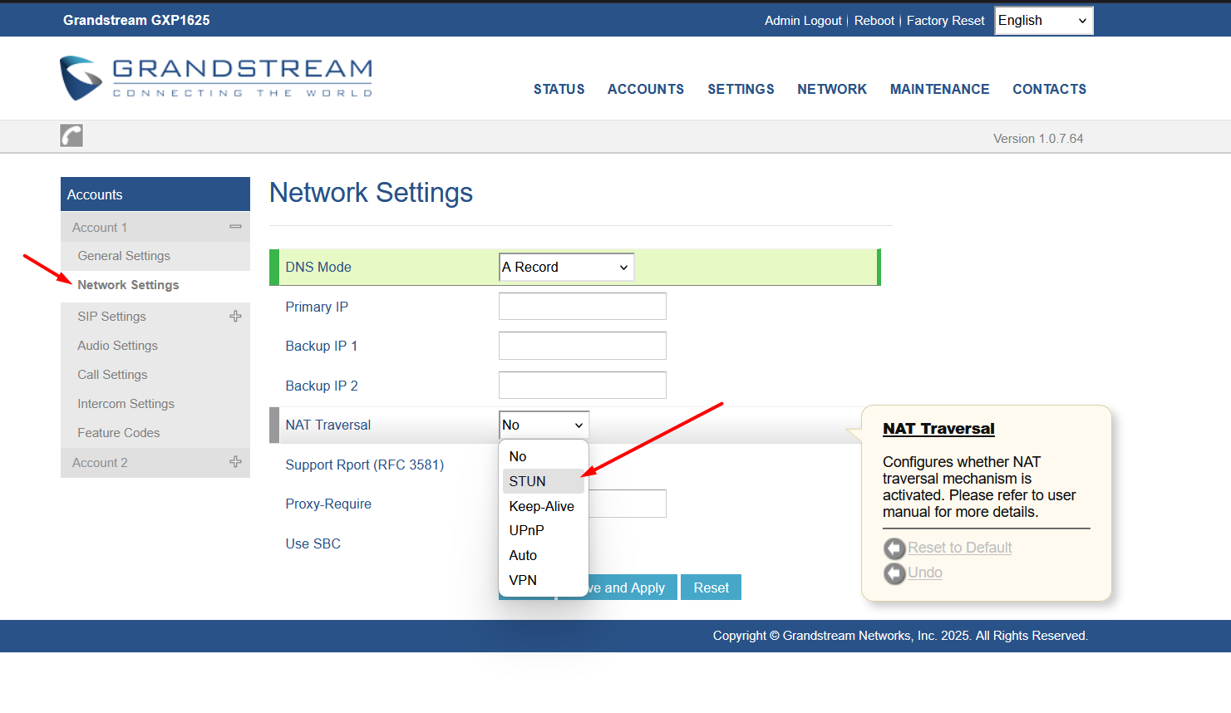Screen dimensions: 1231x713
Task: Click the Proxy-Require input field
Action: click(628, 504)
